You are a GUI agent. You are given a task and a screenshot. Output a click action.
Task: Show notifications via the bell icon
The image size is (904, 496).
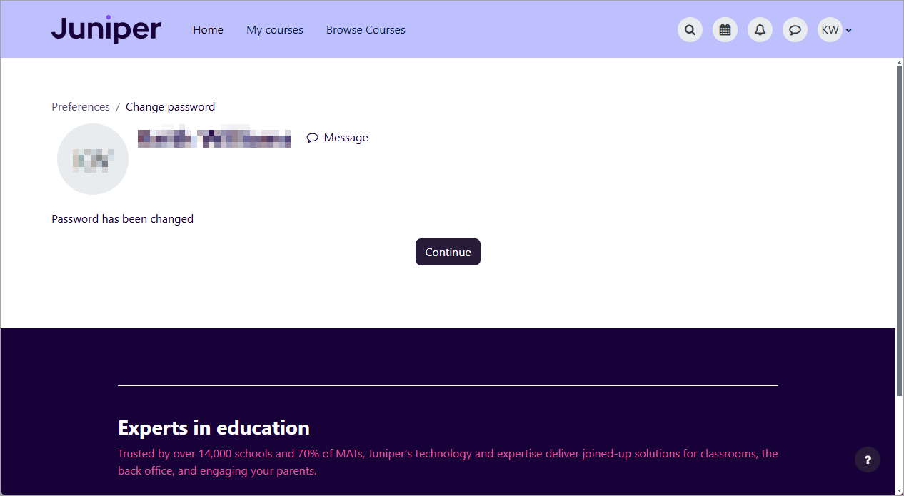click(x=760, y=30)
